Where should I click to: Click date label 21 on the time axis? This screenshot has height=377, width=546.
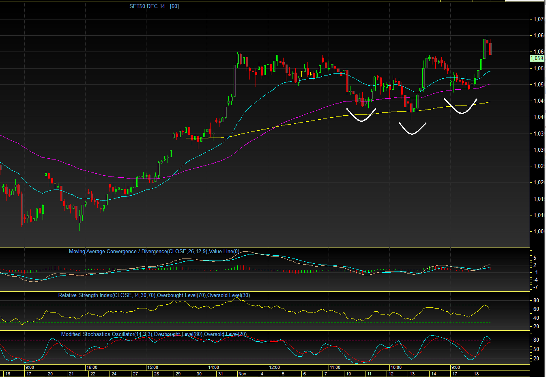pyautogui.click(x=71, y=374)
